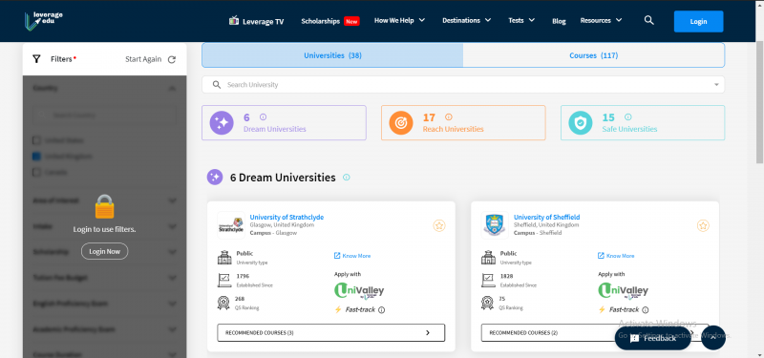
Task: Click UniValley logo on the Strathclyde card
Action: [x=359, y=291]
